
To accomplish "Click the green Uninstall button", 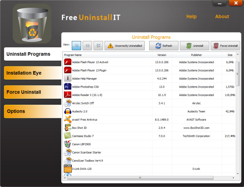I will point(195,46).
